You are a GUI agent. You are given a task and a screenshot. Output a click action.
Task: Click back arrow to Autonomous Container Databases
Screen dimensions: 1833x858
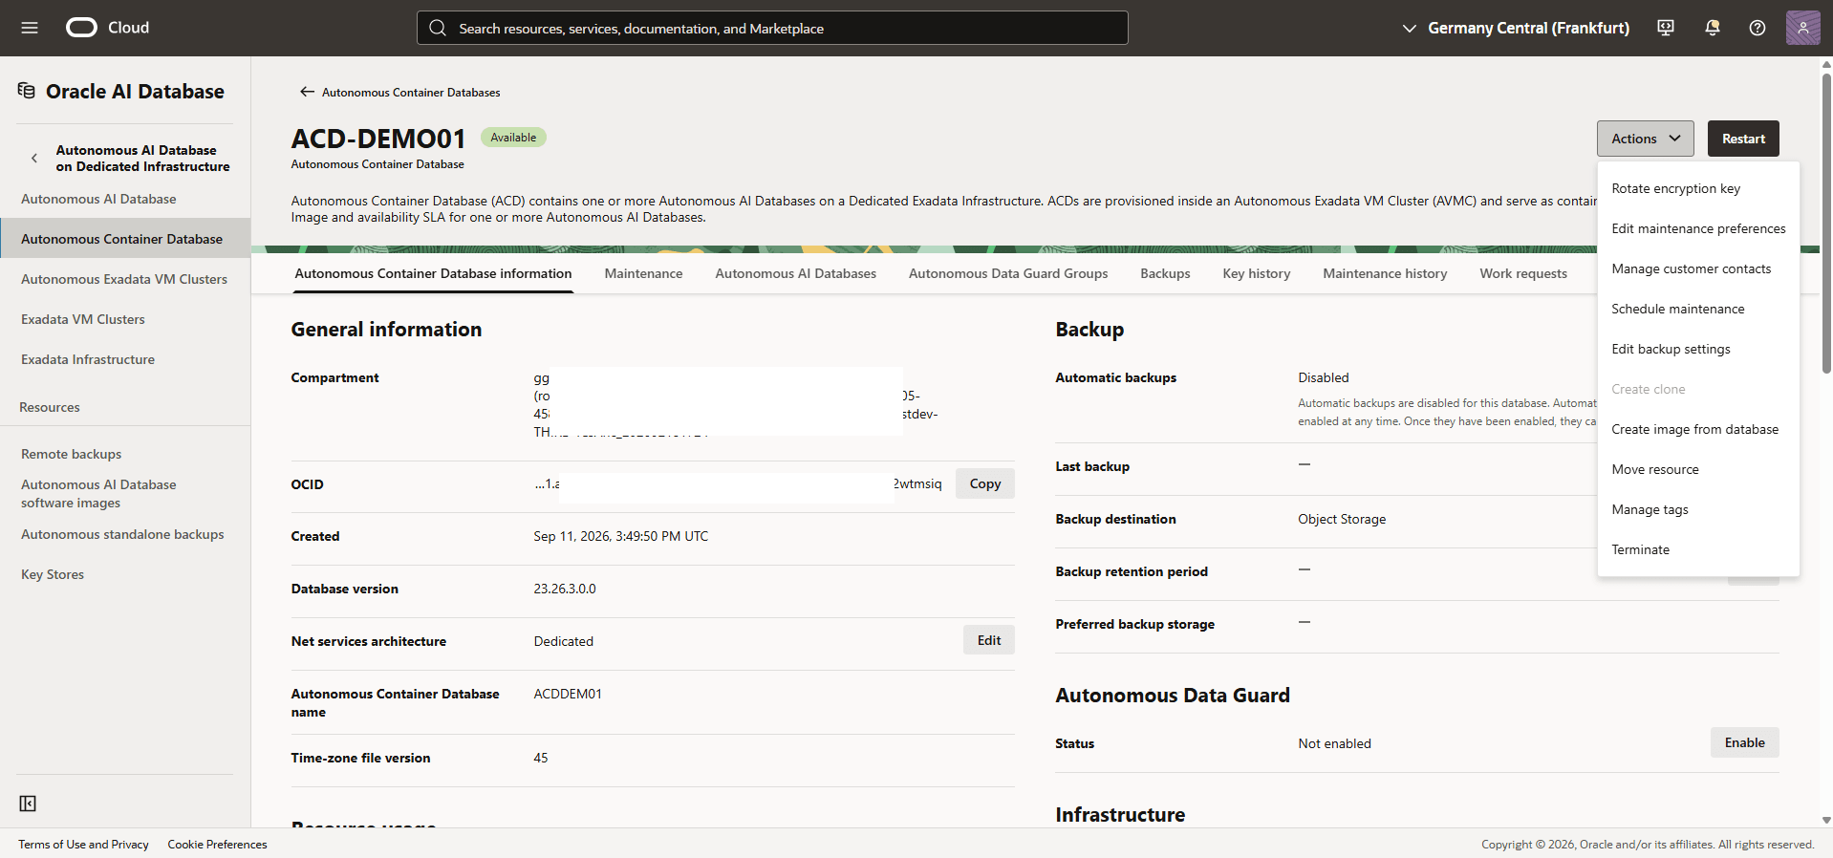pos(307,92)
